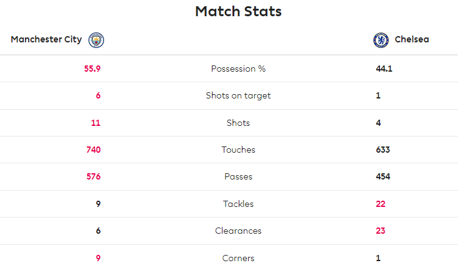Click Chelsea's 454 passes value
The height and width of the screenshot is (268, 458).
coord(383,176)
